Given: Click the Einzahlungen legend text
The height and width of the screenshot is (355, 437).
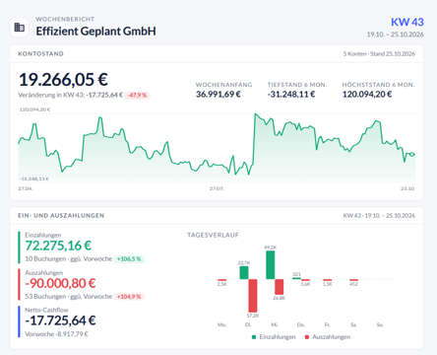Looking at the screenshot, I should click(278, 337).
